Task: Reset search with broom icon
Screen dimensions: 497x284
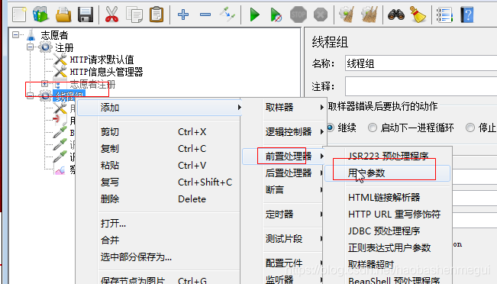Action: point(418,15)
